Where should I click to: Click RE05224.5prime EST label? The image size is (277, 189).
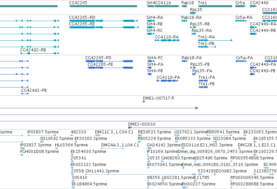(154, 139)
